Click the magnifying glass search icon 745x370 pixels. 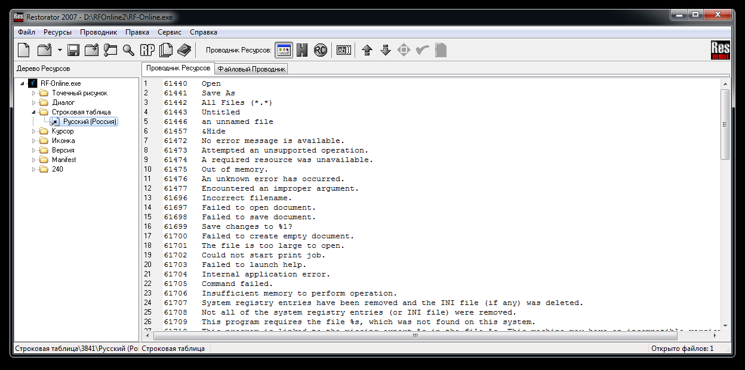[128, 50]
